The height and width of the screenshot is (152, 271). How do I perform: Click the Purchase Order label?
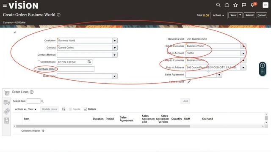pos(47,69)
